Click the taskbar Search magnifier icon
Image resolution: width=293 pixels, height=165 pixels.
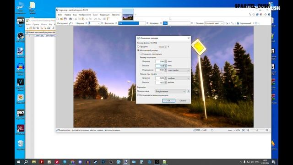point(26,162)
